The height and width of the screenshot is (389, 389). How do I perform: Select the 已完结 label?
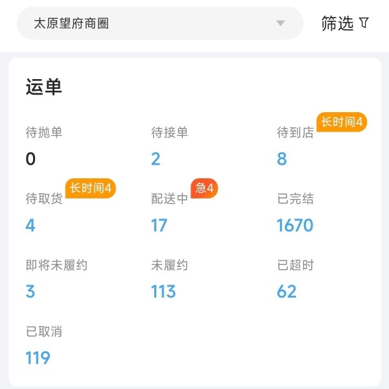[296, 199]
